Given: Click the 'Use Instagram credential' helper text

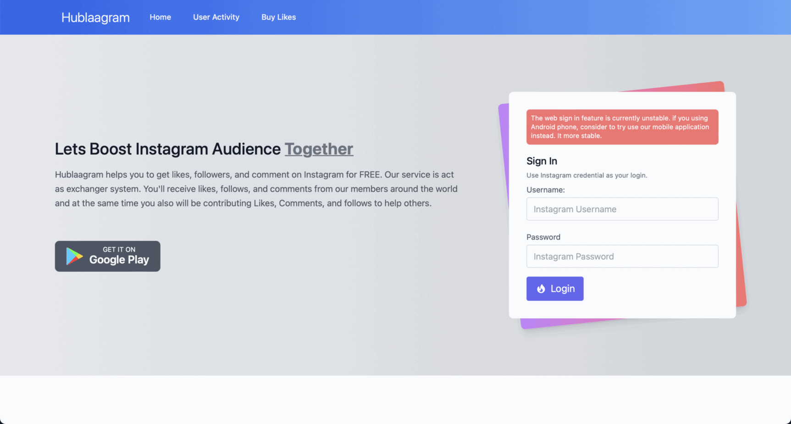Looking at the screenshot, I should pos(586,175).
